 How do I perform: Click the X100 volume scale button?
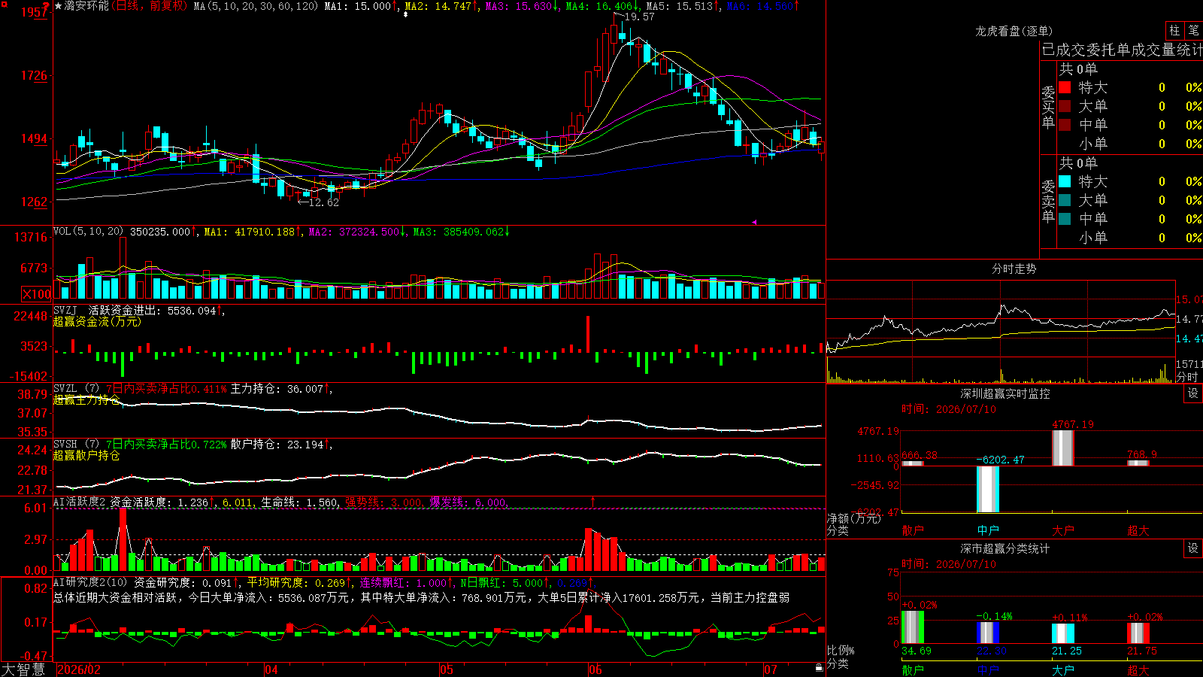coord(37,294)
